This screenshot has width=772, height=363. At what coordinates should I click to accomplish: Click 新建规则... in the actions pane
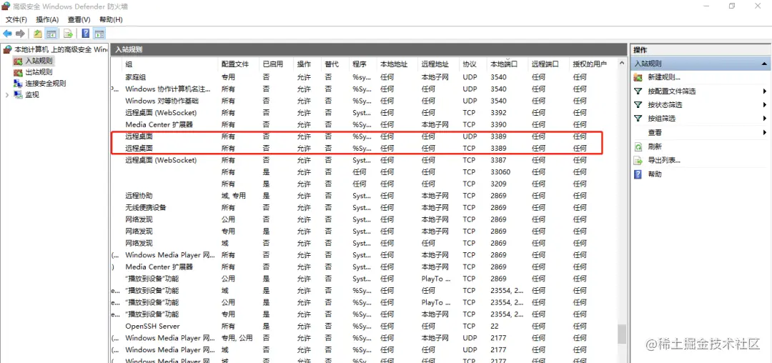pyautogui.click(x=663, y=78)
